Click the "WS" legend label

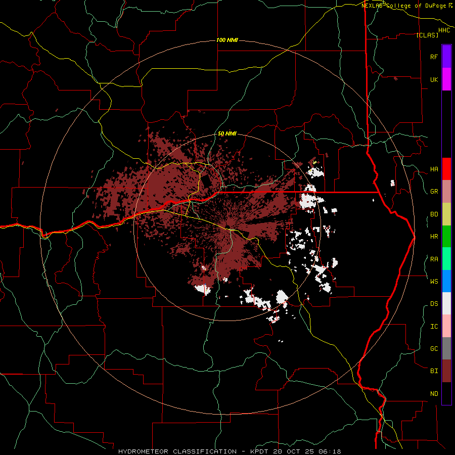pyautogui.click(x=434, y=281)
